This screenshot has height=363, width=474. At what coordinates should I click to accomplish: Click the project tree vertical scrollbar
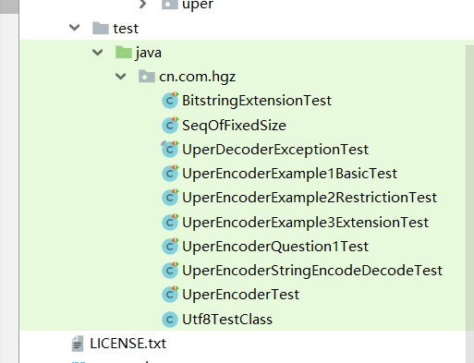[x=469, y=185]
